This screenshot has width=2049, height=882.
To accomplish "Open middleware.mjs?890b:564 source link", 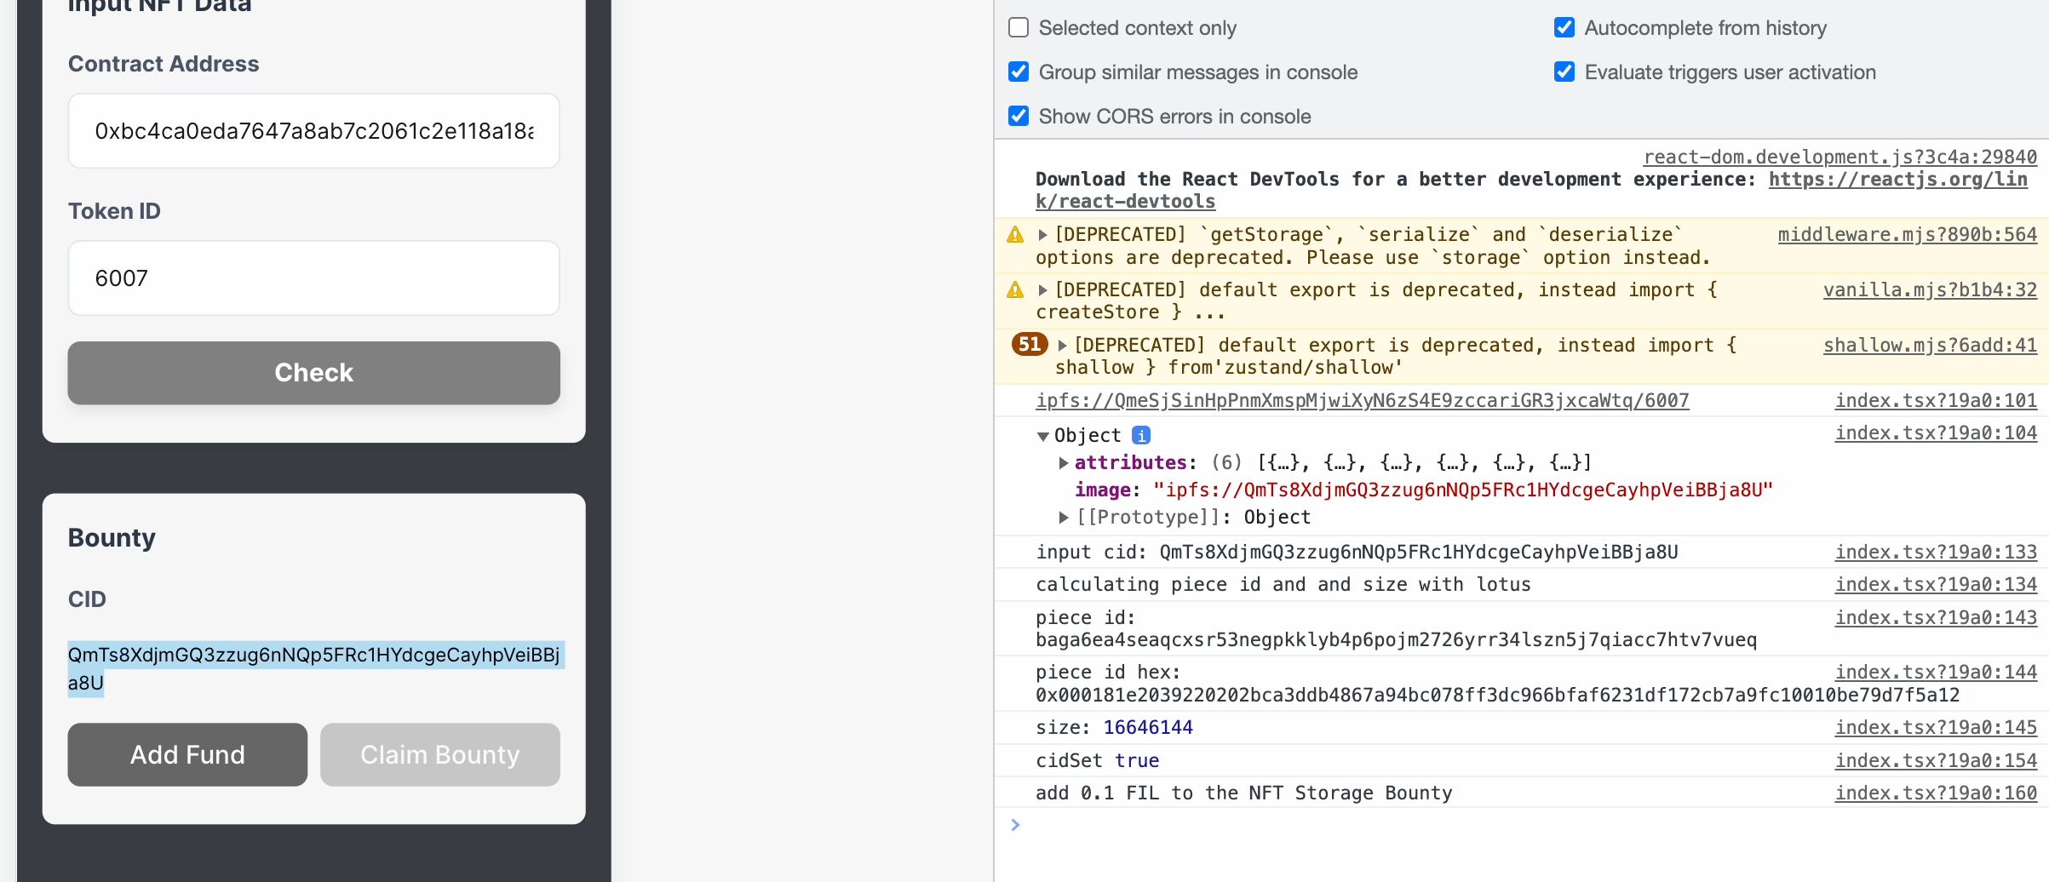I will [x=1907, y=234].
